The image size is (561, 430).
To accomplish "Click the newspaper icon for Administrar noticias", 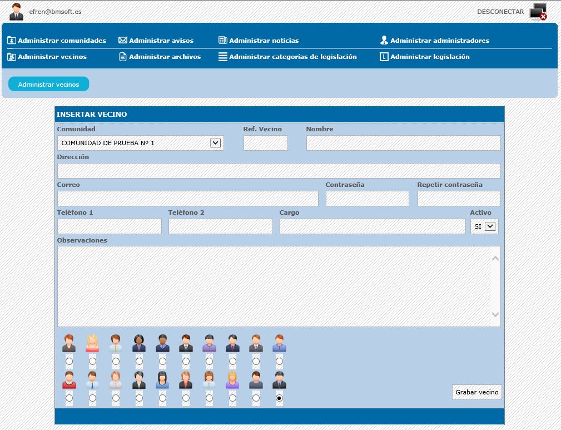I will pos(222,41).
